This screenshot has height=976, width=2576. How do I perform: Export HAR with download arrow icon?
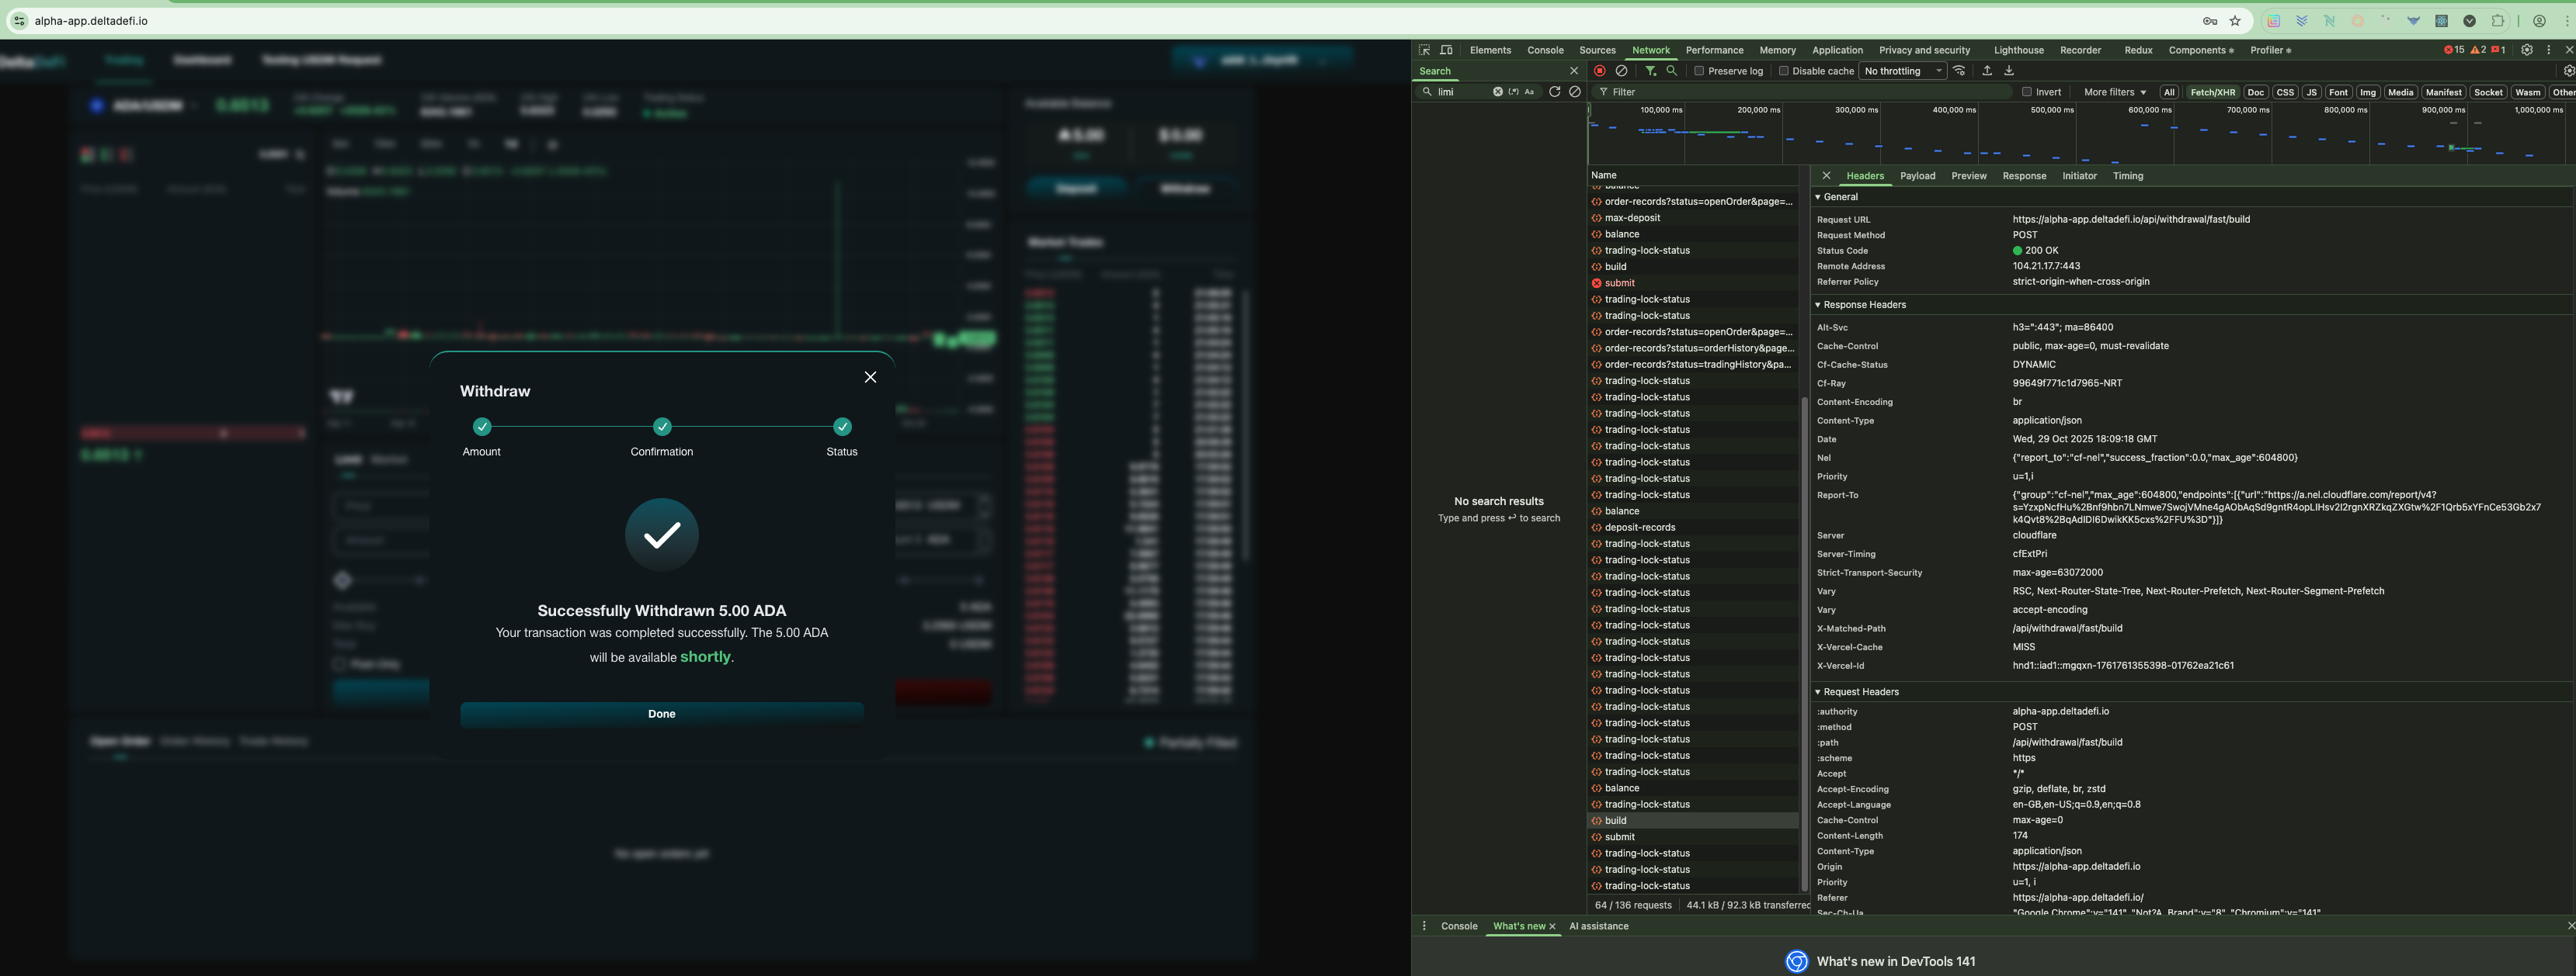2009,71
